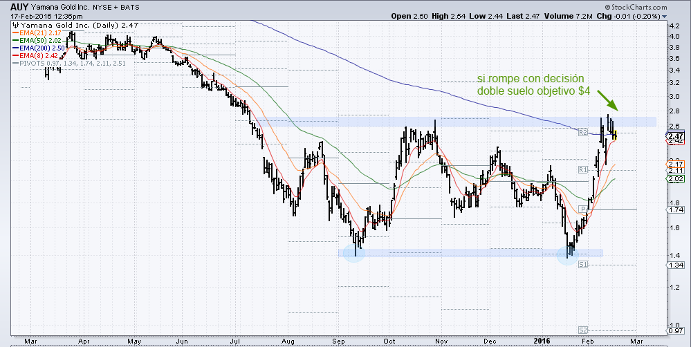Click the AUY ticker symbol in the header
Screen dimensions: 691x347
point(20,7)
